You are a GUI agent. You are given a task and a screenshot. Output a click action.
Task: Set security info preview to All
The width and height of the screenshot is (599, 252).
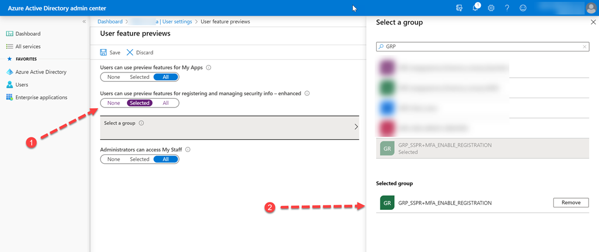click(x=166, y=103)
